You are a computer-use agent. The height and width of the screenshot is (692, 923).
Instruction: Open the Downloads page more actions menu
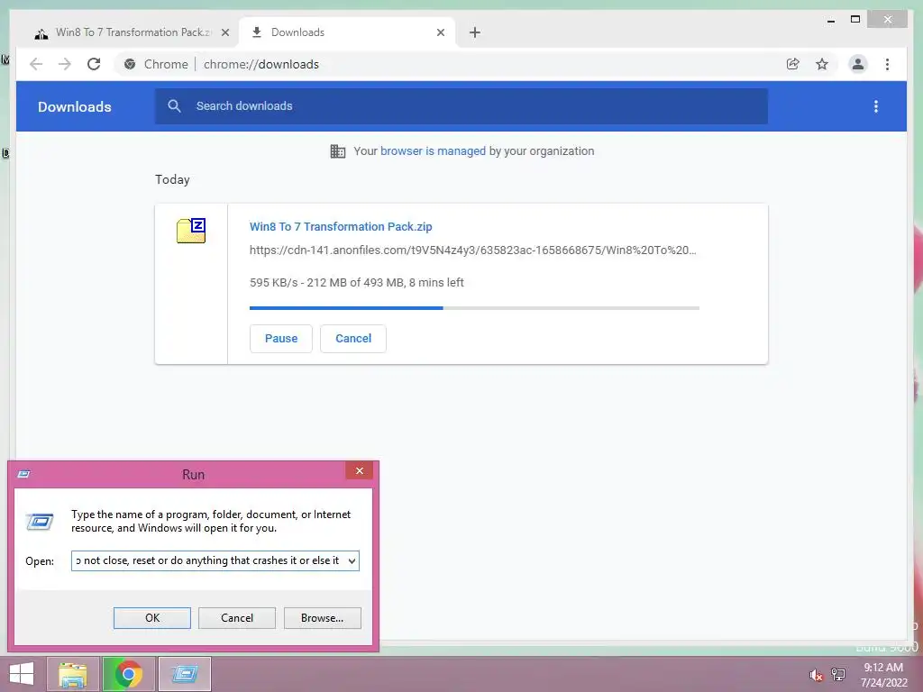(x=876, y=106)
